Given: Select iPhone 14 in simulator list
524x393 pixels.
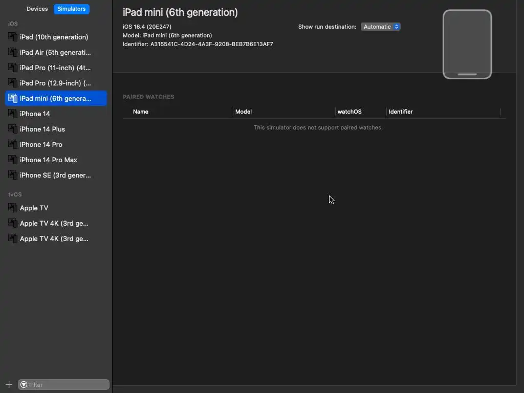Looking at the screenshot, I should (x=56, y=114).
